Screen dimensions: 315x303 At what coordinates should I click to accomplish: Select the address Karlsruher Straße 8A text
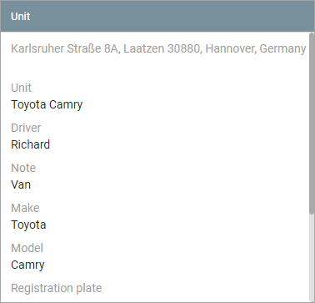tap(66, 48)
